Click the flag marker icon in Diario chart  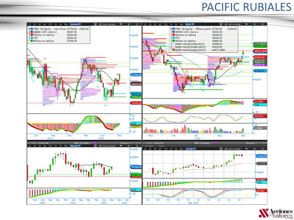click(x=246, y=24)
